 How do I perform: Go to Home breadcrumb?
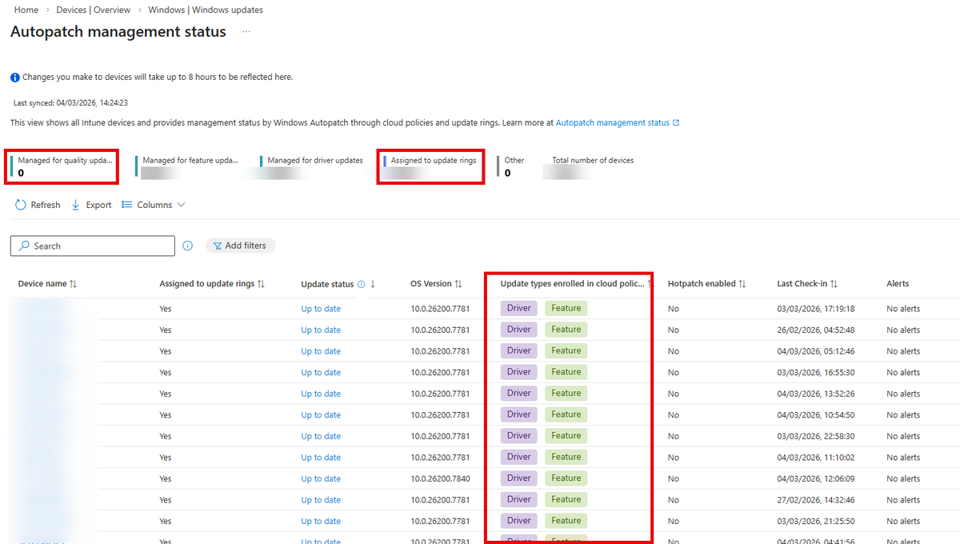(26, 10)
